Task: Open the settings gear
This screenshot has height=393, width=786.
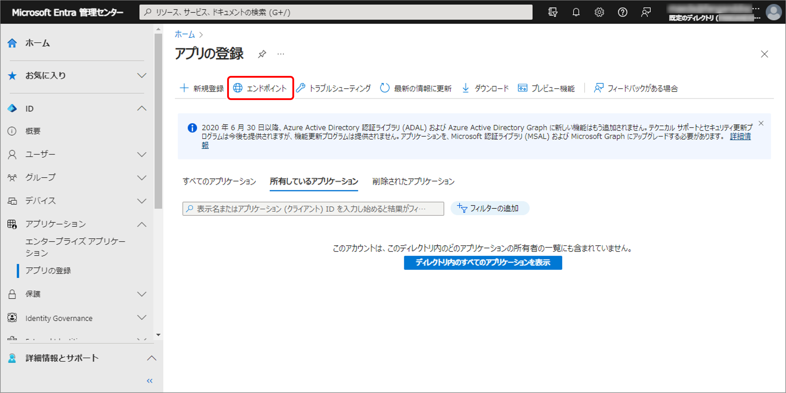Action: coord(599,12)
